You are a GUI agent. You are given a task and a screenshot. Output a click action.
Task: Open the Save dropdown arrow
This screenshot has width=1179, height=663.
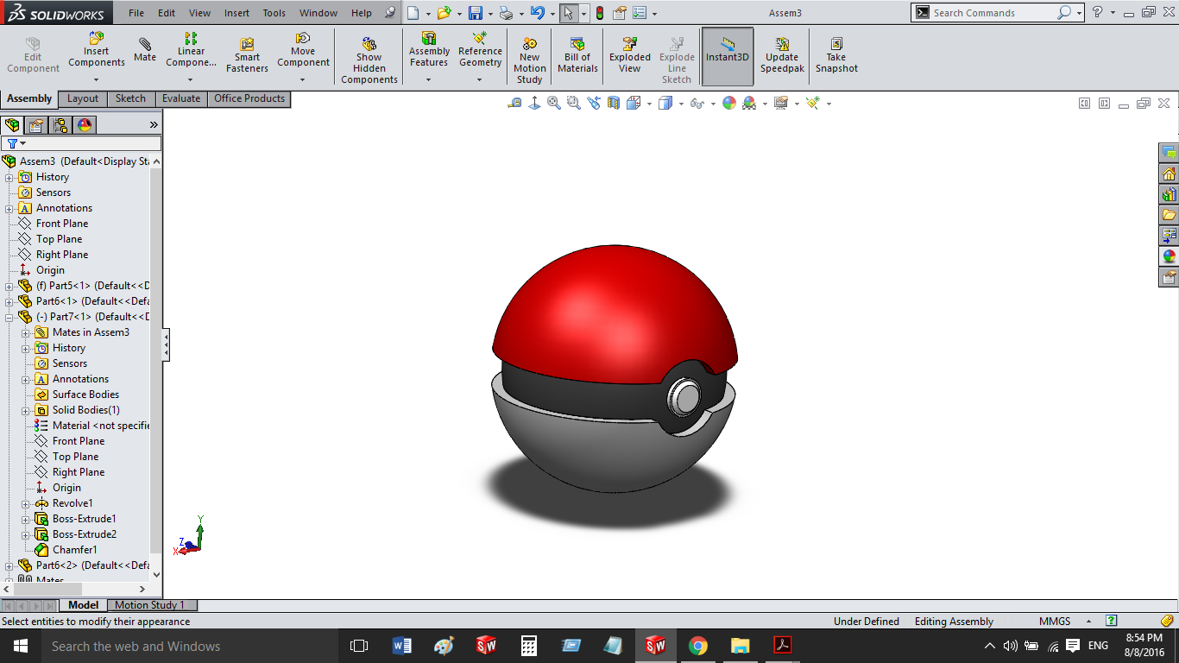490,14
